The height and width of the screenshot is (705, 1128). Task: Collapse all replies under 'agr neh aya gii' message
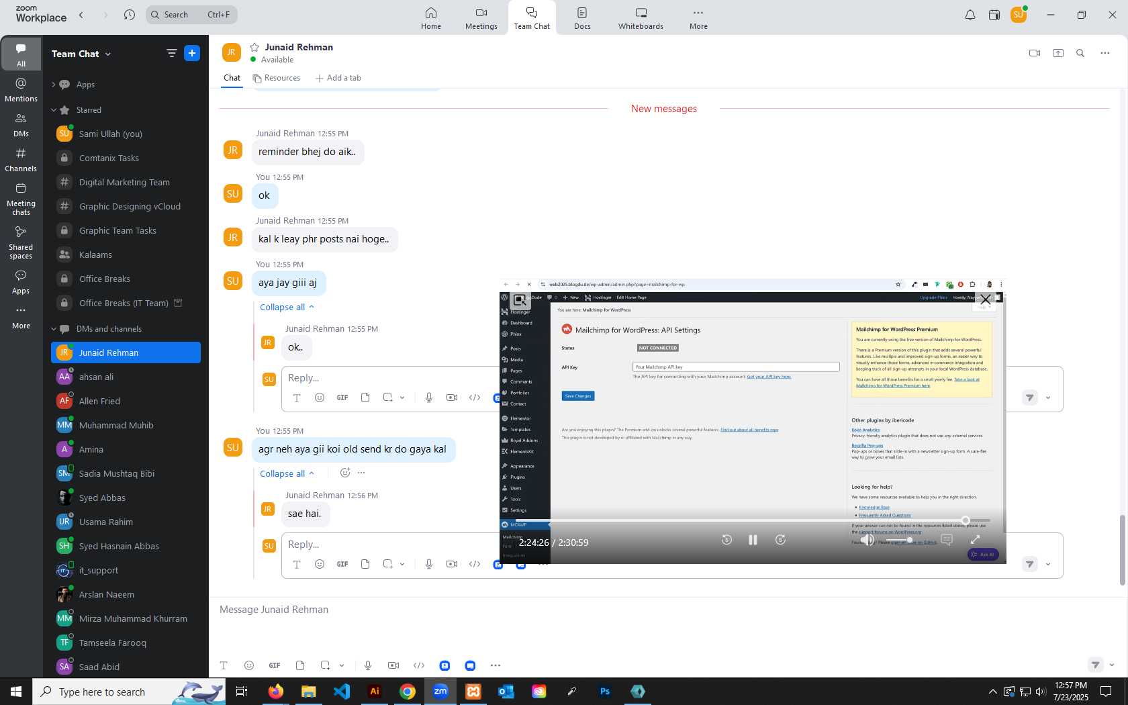coord(287,473)
